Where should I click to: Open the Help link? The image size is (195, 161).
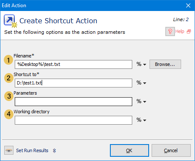pos(180,31)
